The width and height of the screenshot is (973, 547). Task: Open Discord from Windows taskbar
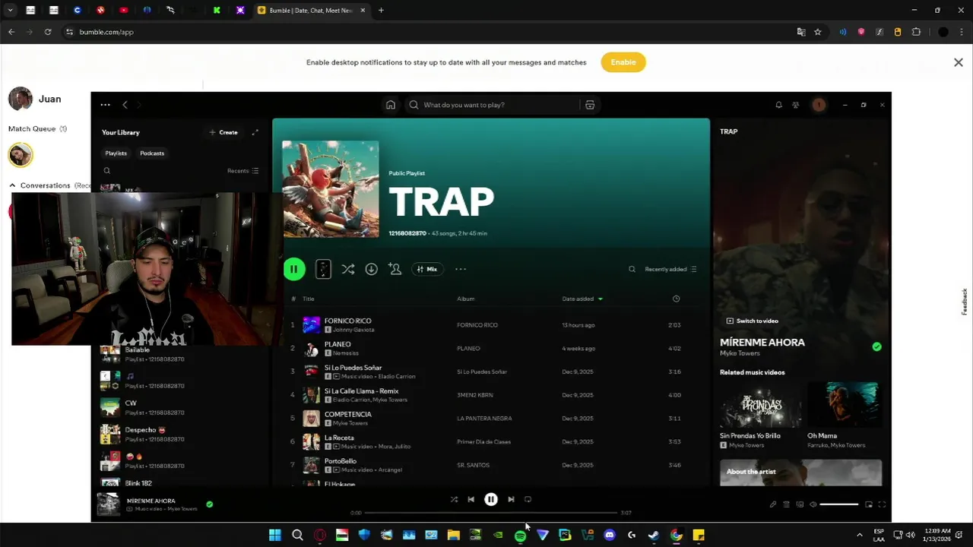pyautogui.click(x=609, y=535)
